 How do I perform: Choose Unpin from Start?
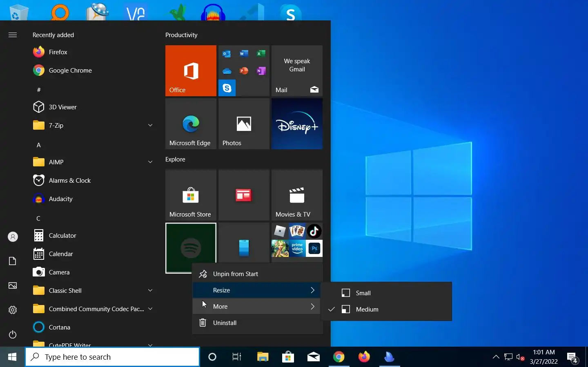point(257,274)
